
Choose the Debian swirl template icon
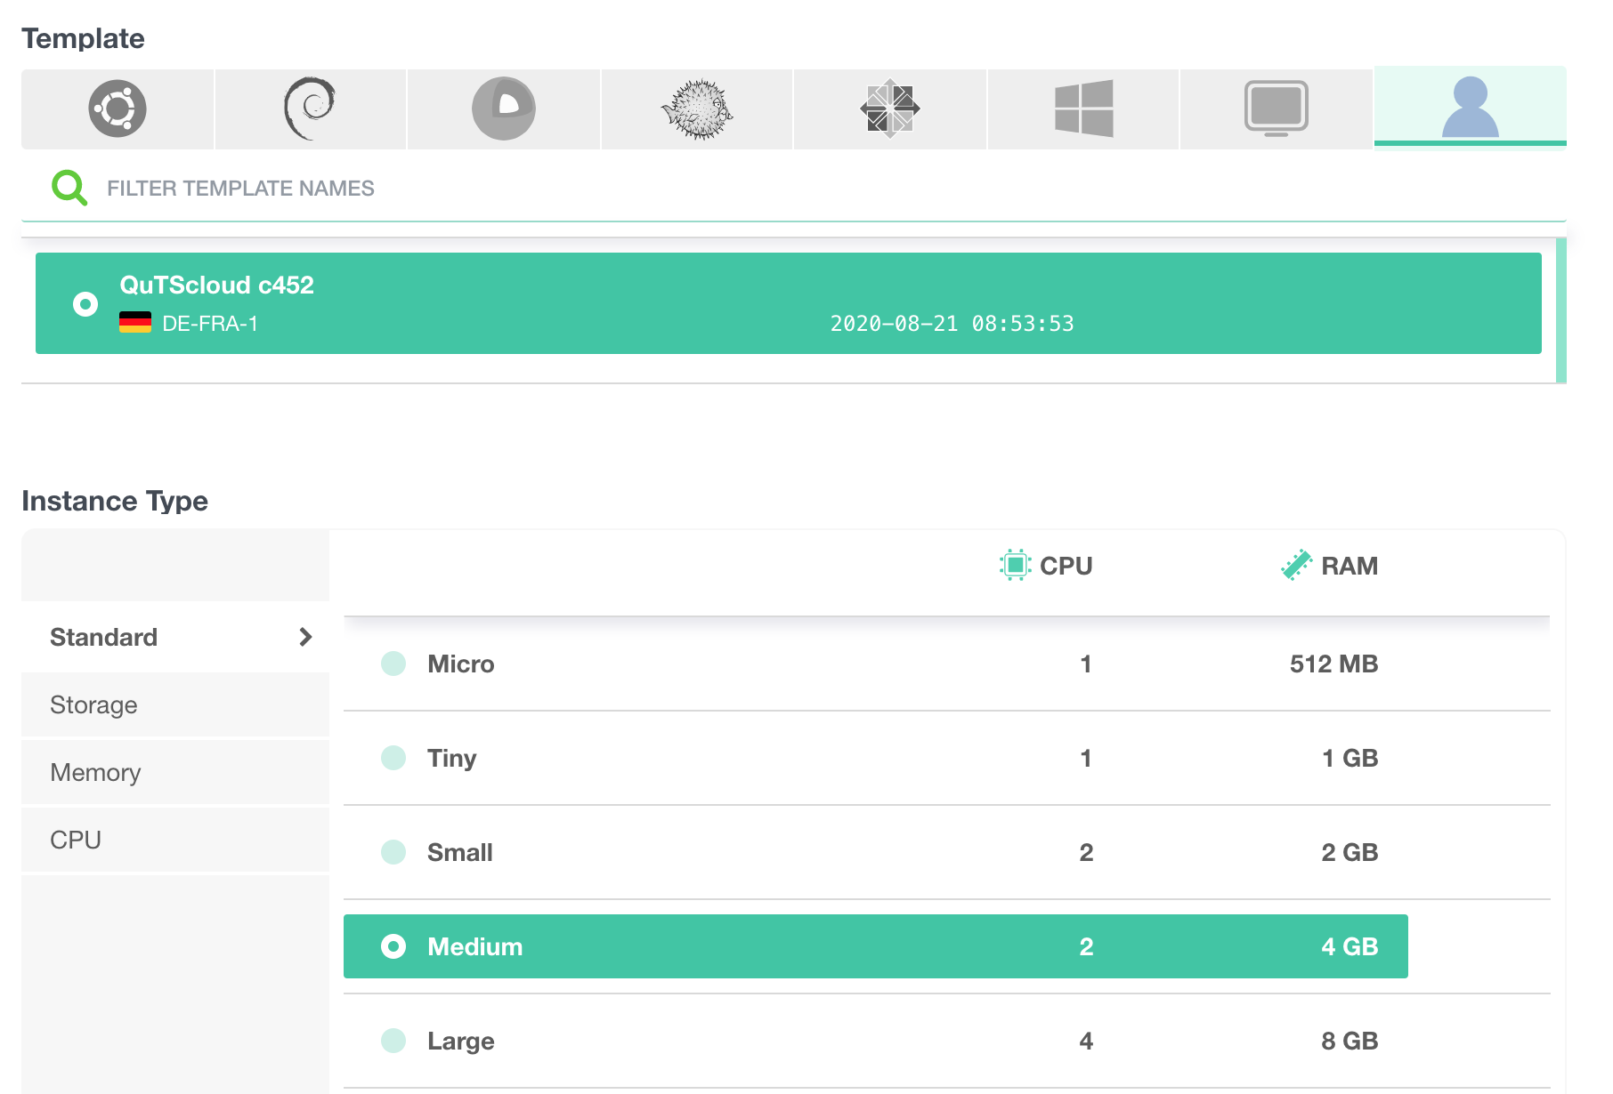[310, 109]
